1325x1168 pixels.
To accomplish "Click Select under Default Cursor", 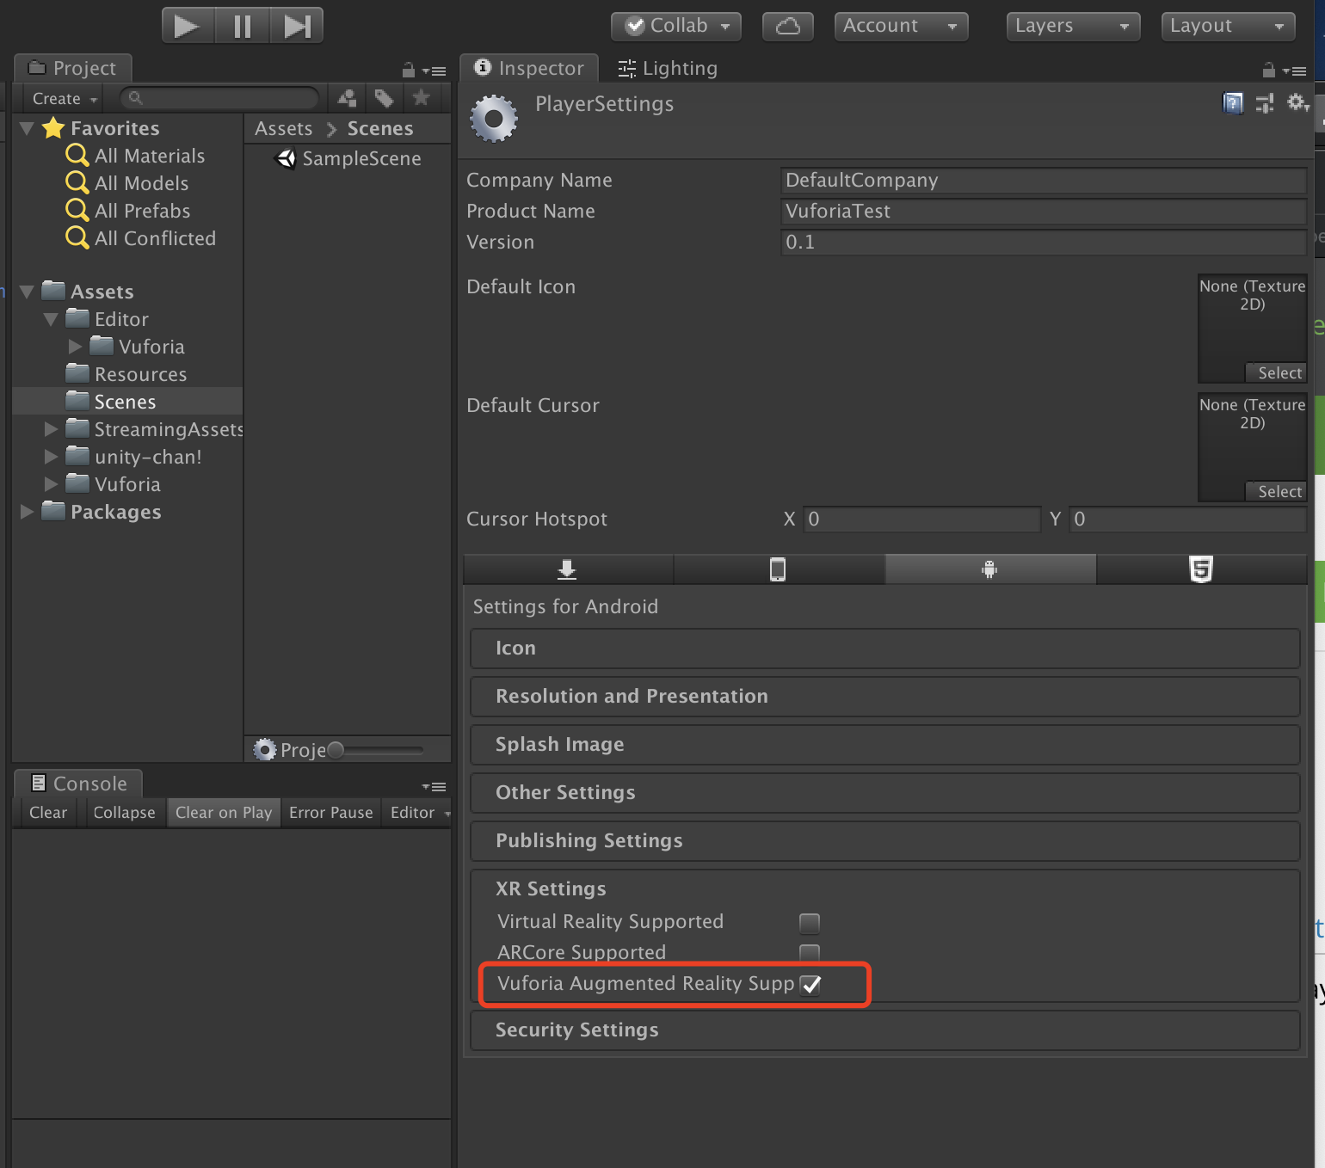I will tap(1277, 491).
